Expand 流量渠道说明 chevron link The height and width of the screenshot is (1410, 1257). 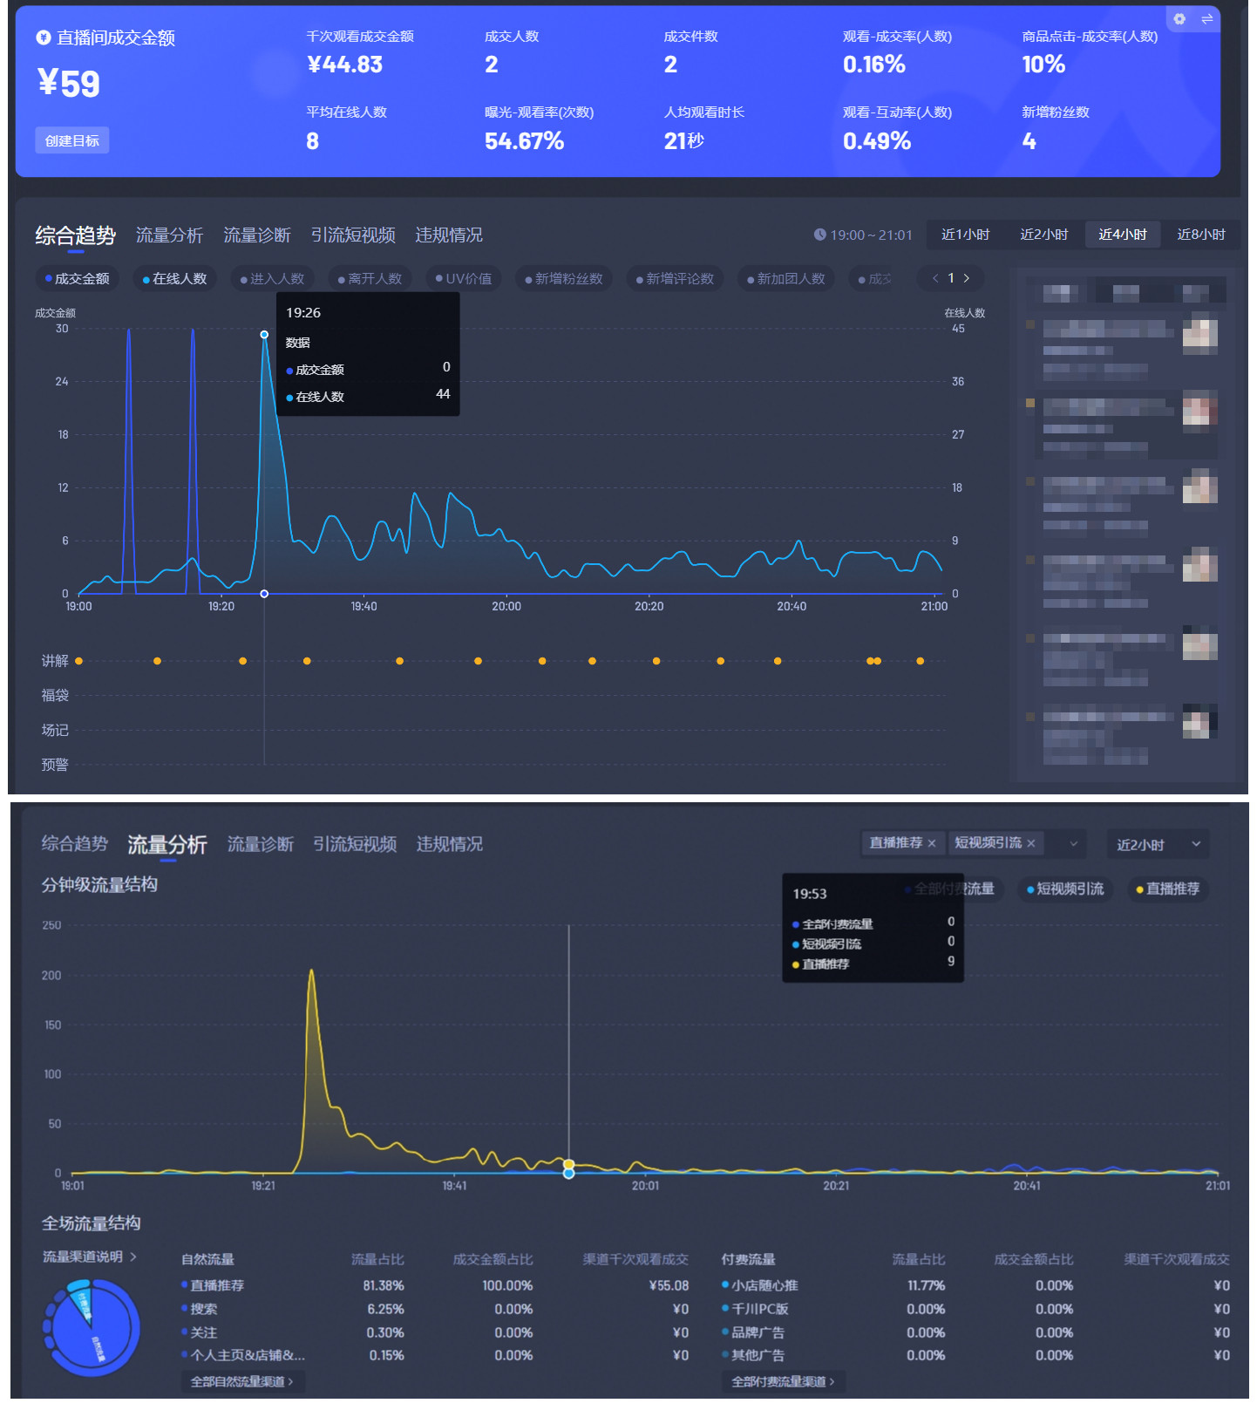(90, 1257)
